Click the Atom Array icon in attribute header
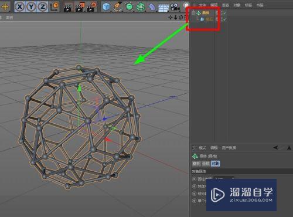Viewport: 293px width, 217px height. click(195, 156)
